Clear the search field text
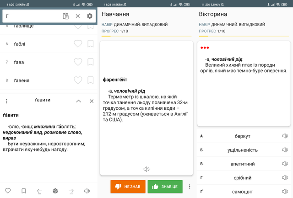293x198 pixels. pyautogui.click(x=78, y=16)
